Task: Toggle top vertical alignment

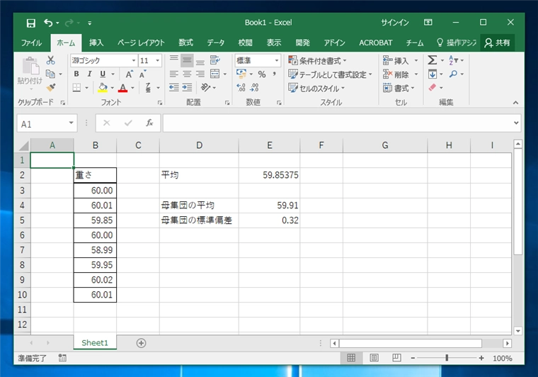Action: pos(174,60)
